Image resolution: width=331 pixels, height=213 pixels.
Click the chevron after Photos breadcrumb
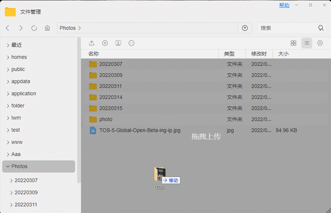pyautogui.click(x=80, y=28)
